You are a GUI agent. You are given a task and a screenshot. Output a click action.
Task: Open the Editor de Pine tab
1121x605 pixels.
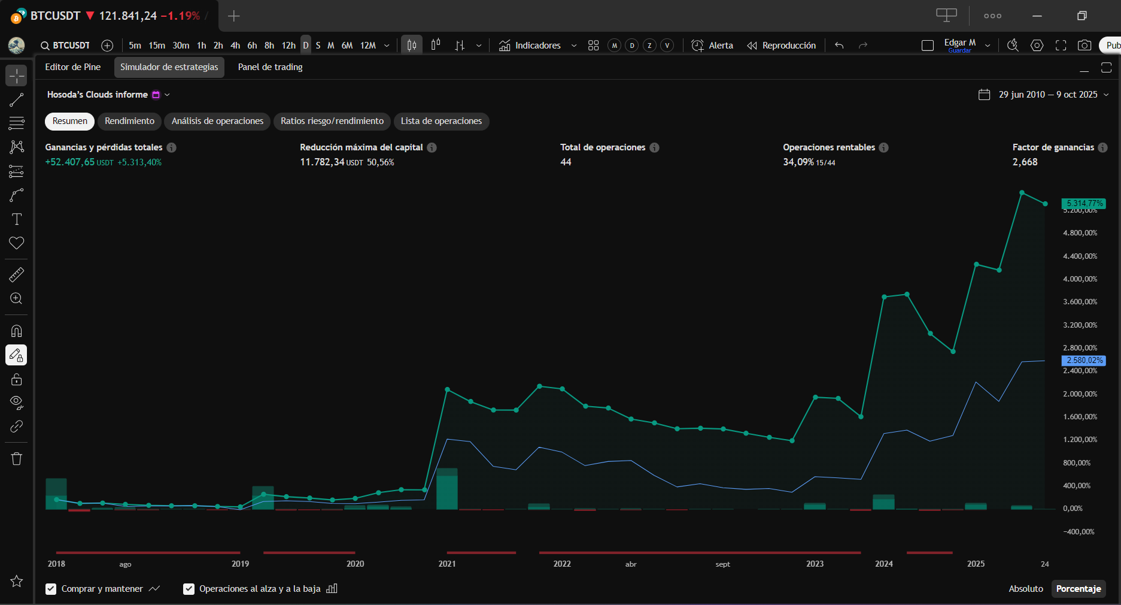pos(72,67)
